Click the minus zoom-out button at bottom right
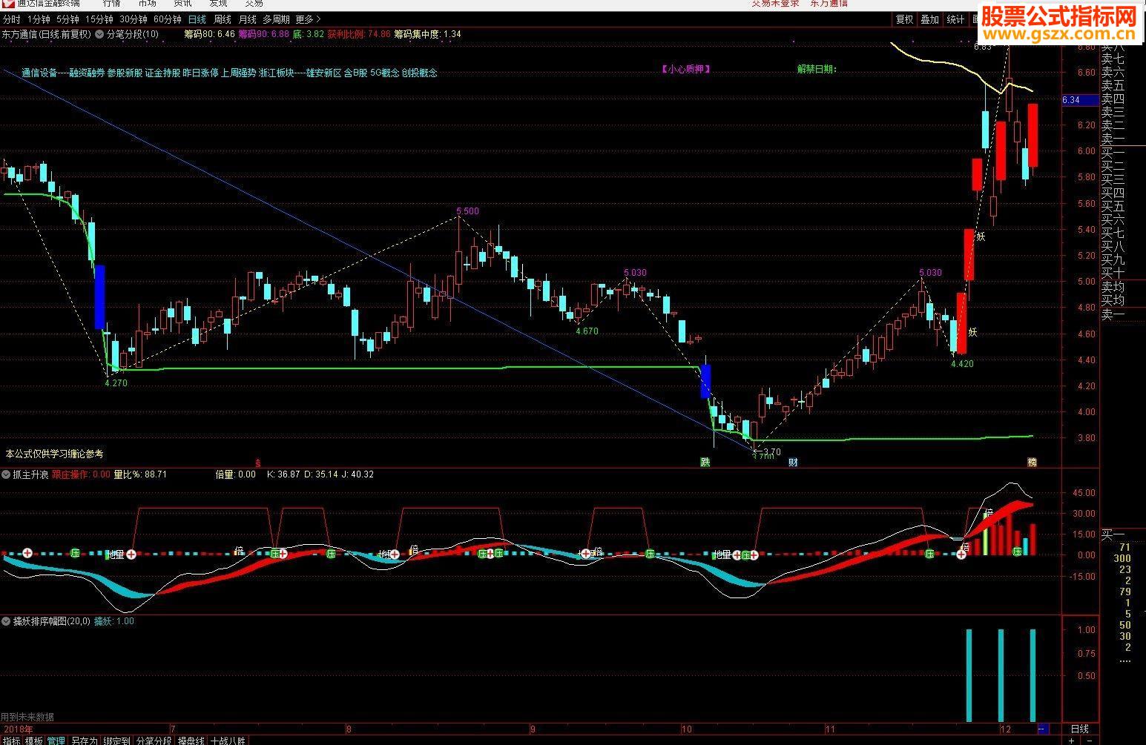This screenshot has height=745, width=1146. pos(1090,741)
